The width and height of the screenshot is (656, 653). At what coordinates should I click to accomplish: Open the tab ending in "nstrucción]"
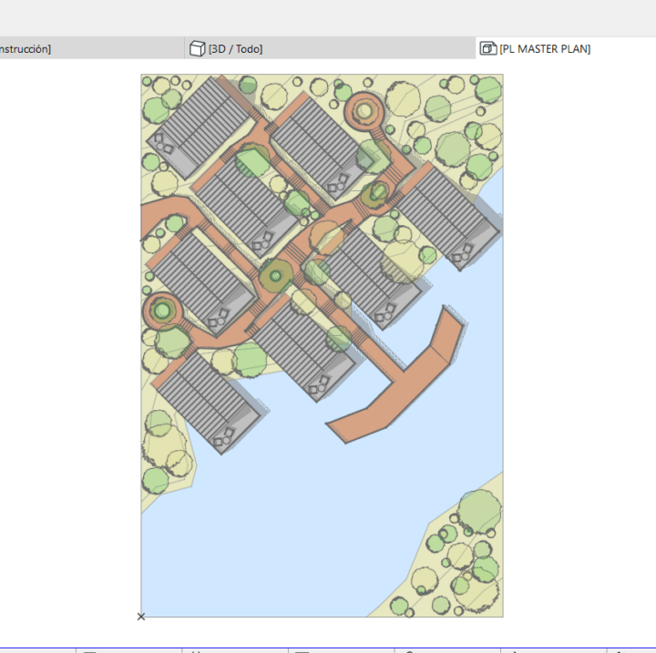[26, 49]
